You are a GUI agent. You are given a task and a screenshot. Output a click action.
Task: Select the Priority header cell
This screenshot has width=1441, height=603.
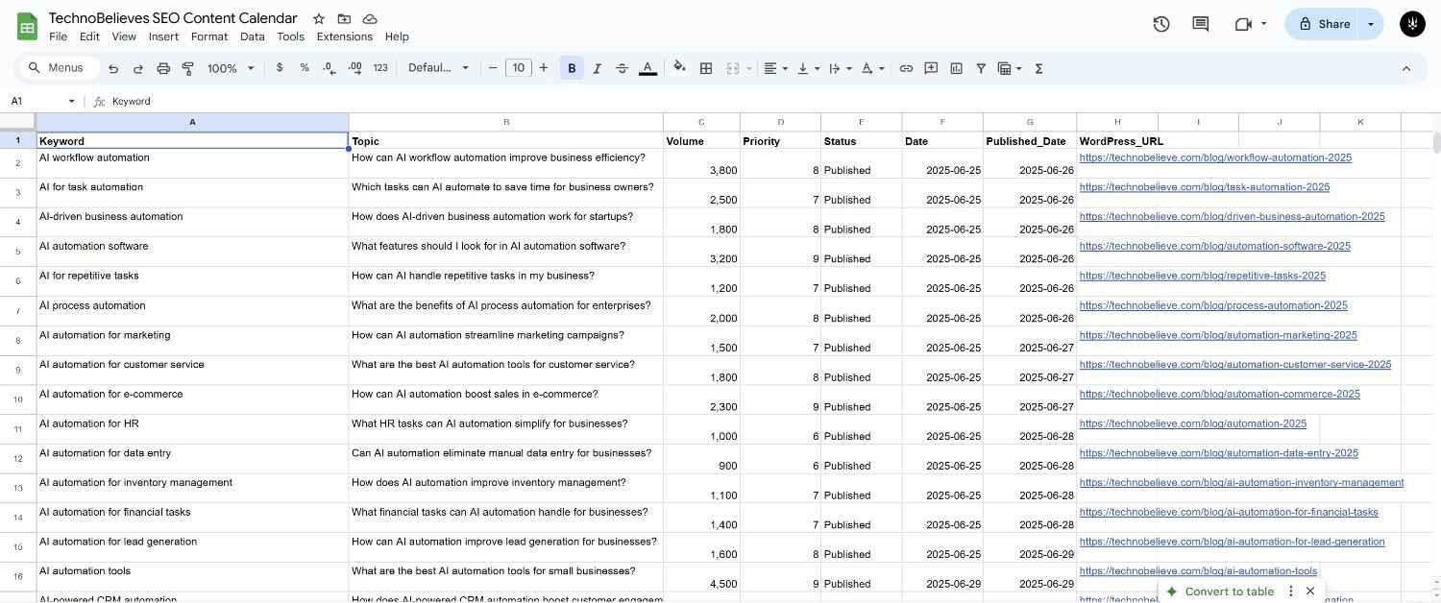tap(780, 140)
